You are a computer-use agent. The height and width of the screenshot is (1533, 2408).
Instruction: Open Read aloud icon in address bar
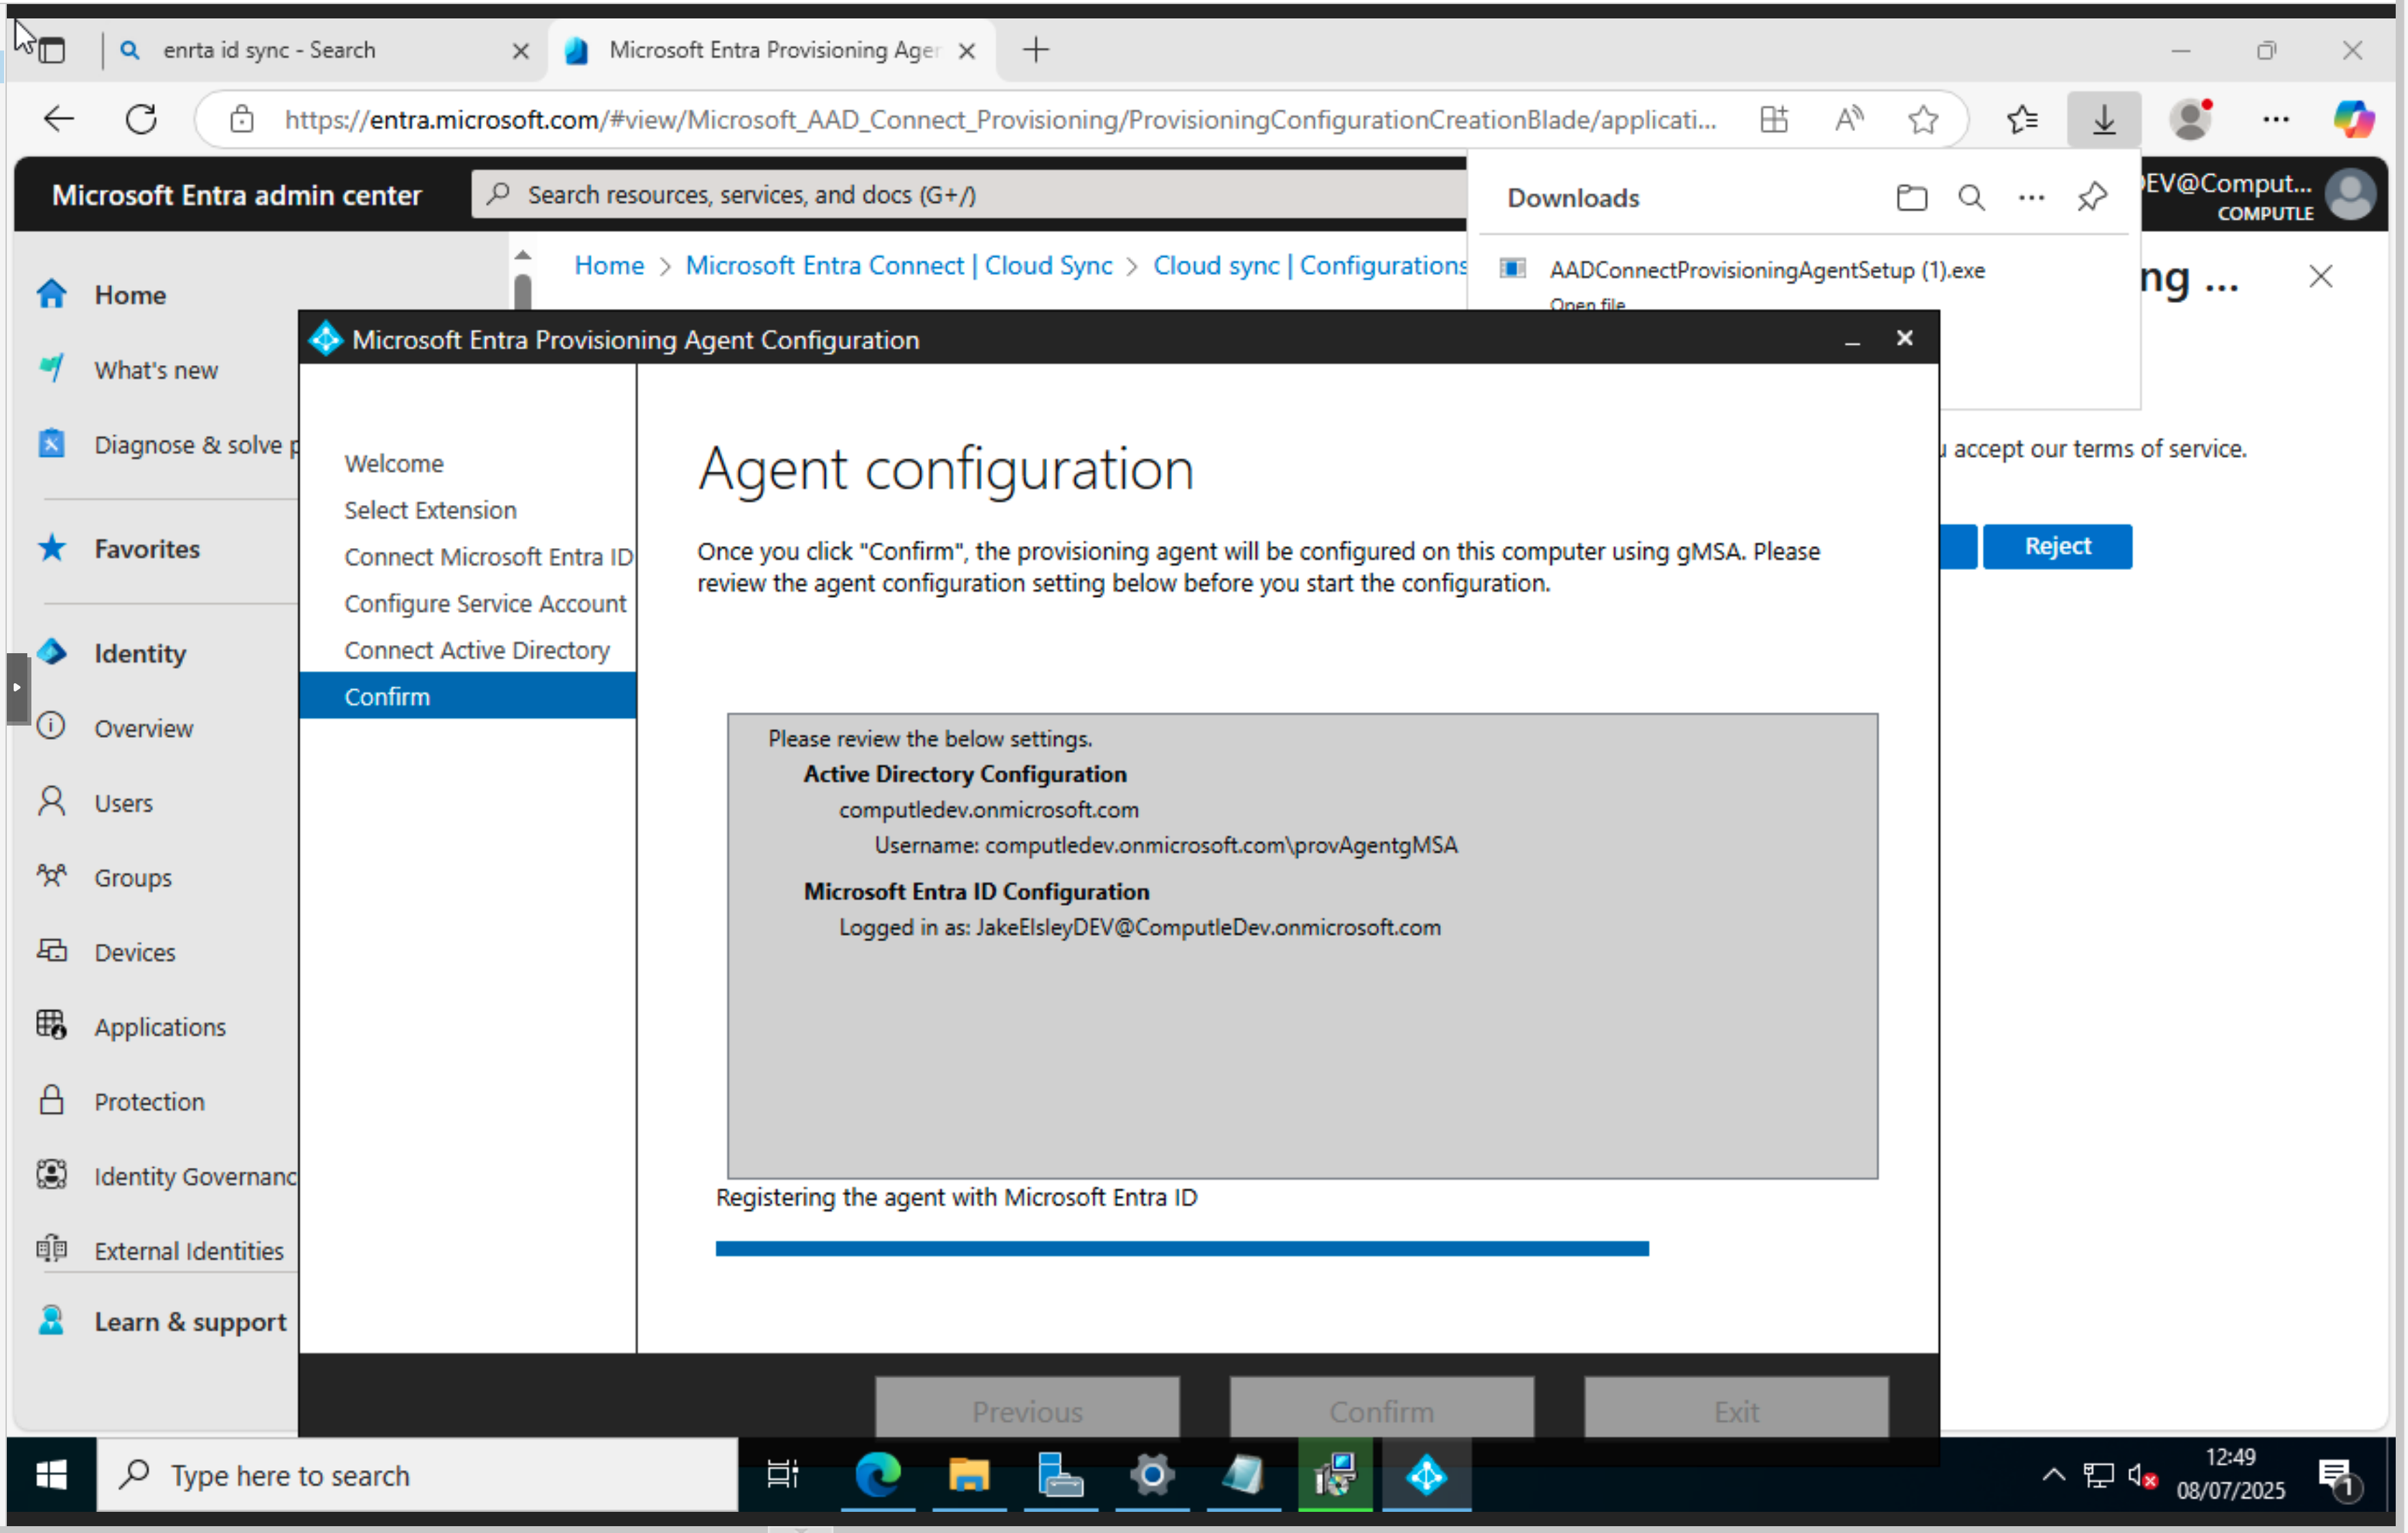[x=1848, y=120]
